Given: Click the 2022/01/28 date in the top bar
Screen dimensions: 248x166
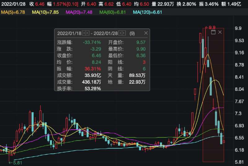Looking at the screenshot, I should pos(13,4).
